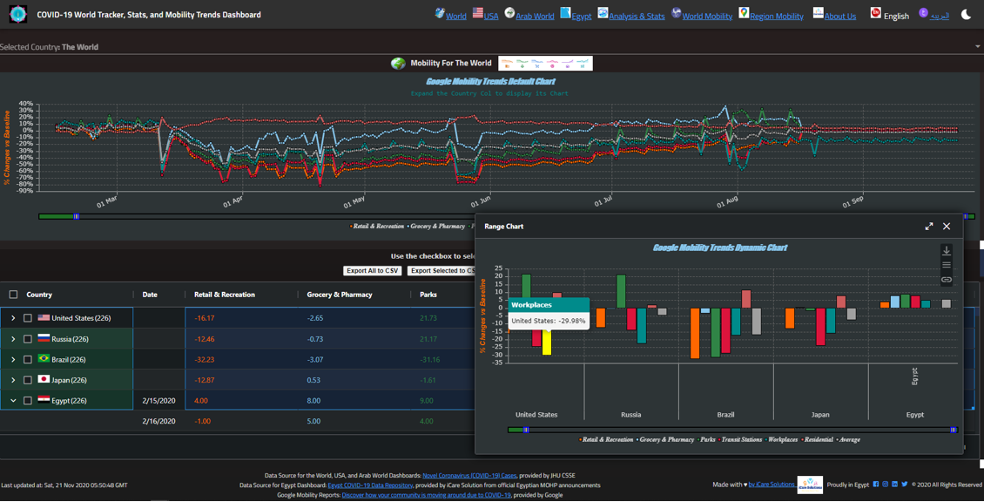This screenshot has height=502, width=984.
Task: Check the Brazil row checkbox
Action: pos(27,357)
